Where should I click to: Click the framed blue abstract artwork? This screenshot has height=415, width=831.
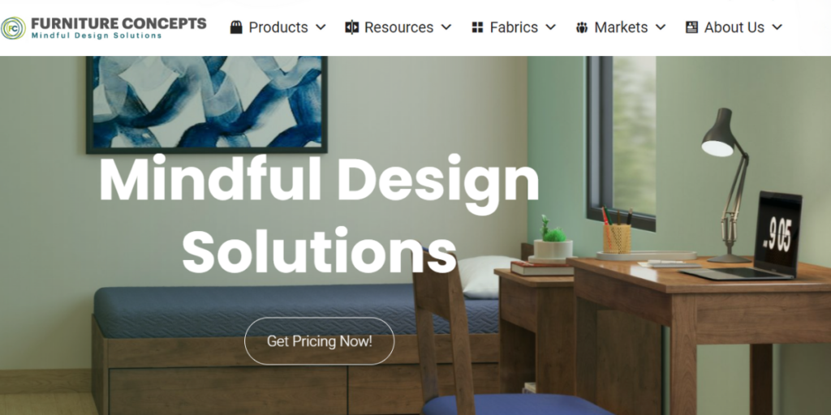pos(207,105)
